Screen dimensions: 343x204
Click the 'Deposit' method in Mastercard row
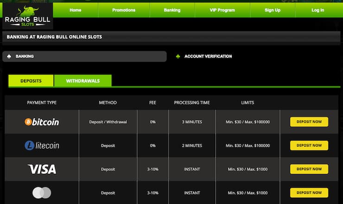108,193
